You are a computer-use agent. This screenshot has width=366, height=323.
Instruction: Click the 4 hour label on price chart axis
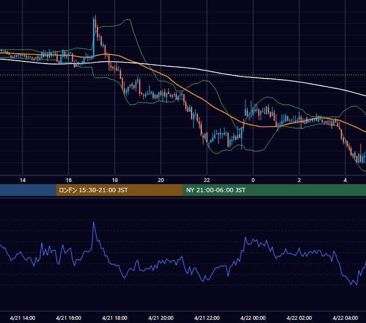345,180
